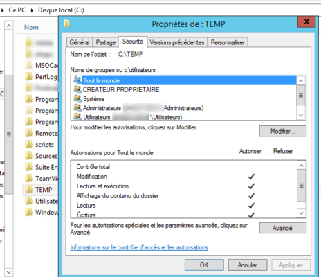
Task: Click the scripts folder icon
Action: (29, 145)
